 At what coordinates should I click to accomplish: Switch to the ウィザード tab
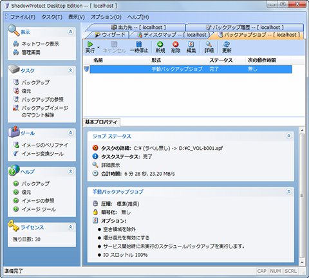point(110,35)
